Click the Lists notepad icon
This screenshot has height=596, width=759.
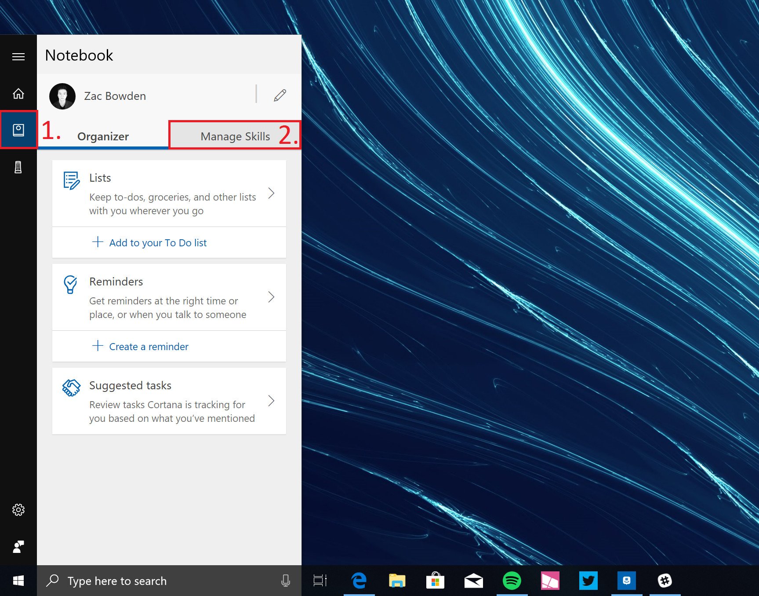point(71,180)
